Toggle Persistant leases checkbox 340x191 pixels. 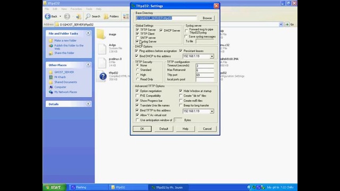(x=181, y=51)
